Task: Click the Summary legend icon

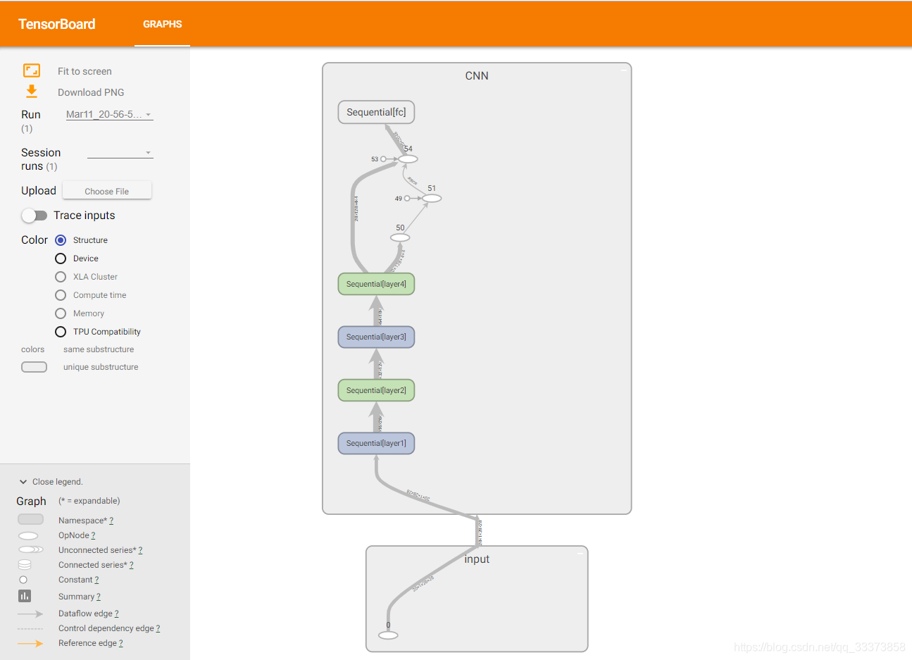Action: point(24,595)
